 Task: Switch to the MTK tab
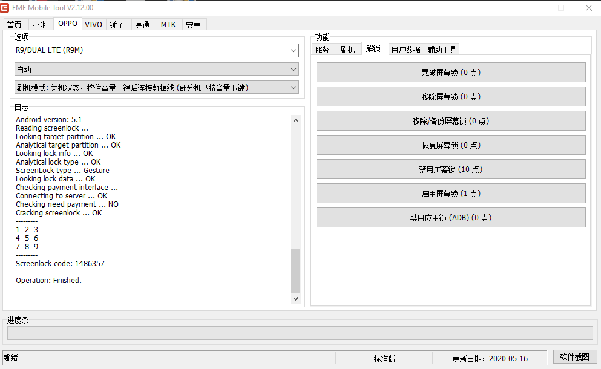(x=168, y=25)
